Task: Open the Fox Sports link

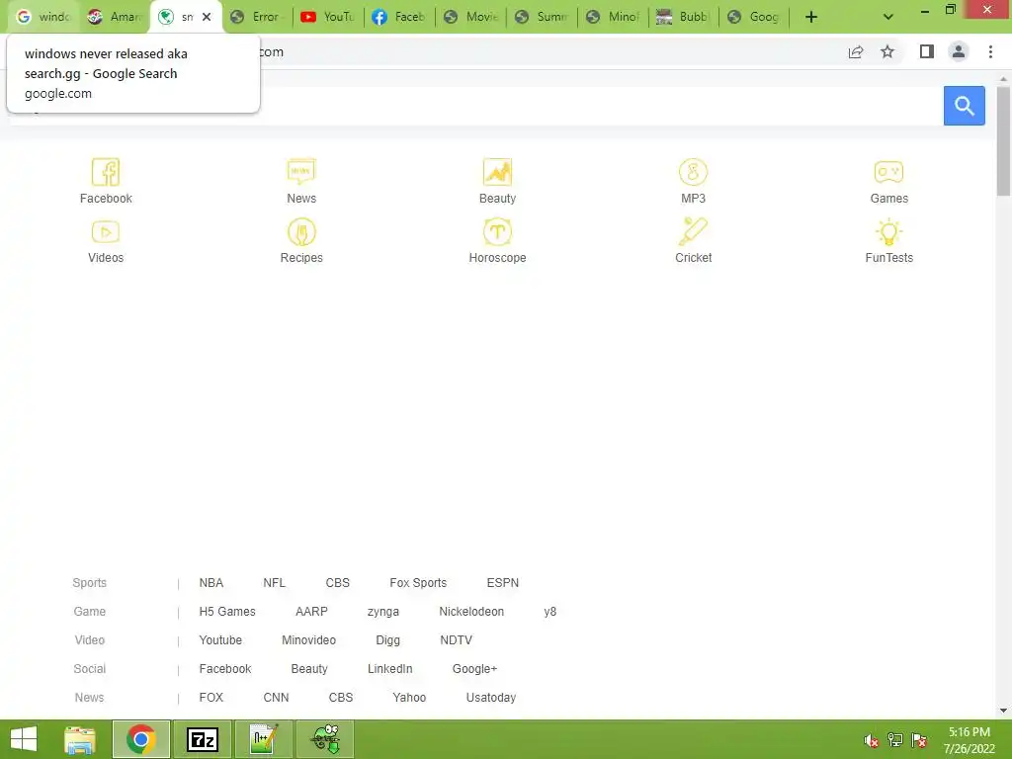Action: coord(418,583)
